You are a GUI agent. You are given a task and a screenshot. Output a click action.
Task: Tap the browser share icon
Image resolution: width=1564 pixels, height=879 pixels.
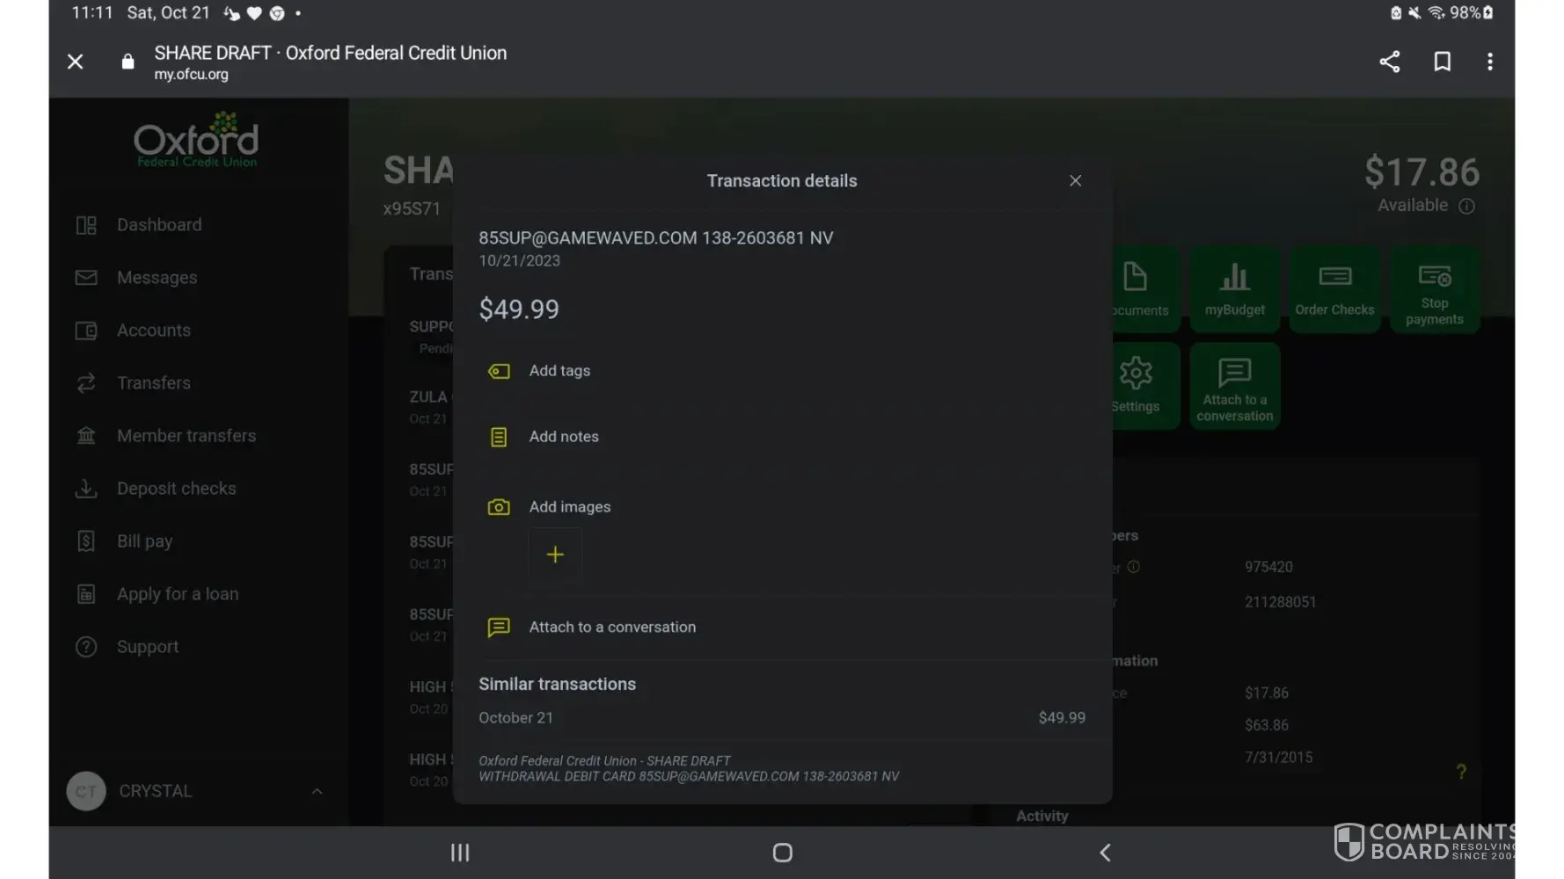(1389, 62)
